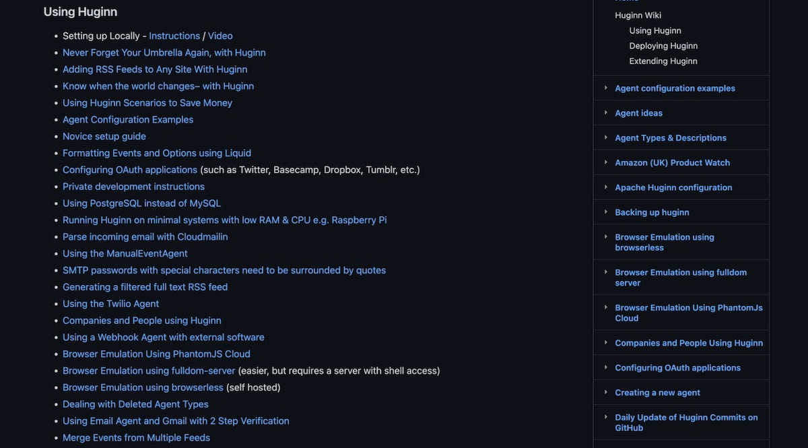Jump to Deploying Huginn sidebar entry
This screenshot has width=808, height=448.
[663, 46]
